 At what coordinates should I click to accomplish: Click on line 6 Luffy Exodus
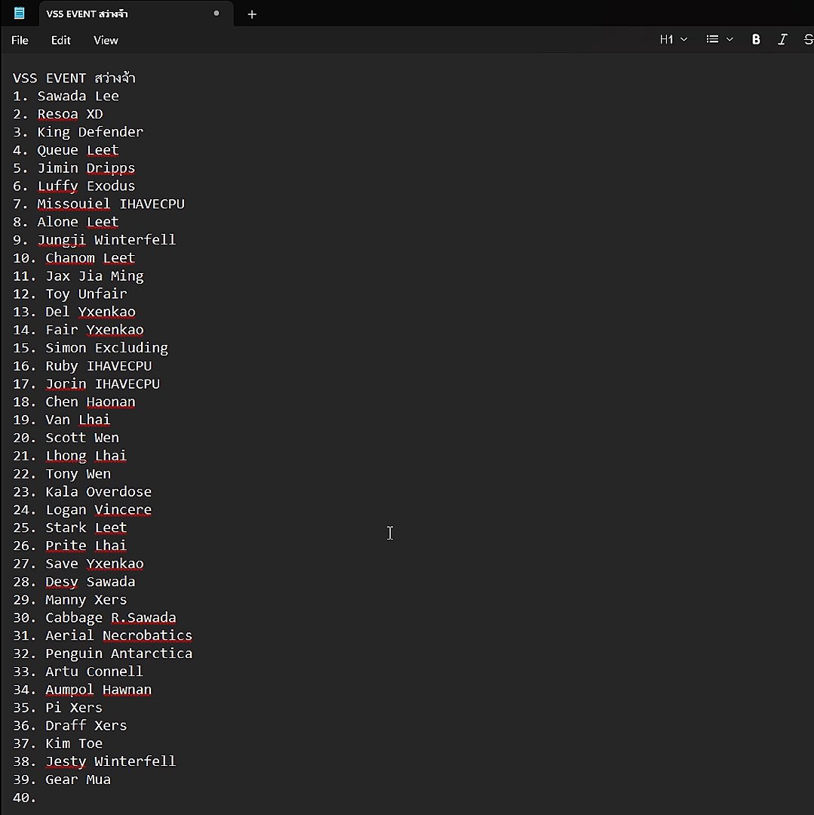point(74,186)
